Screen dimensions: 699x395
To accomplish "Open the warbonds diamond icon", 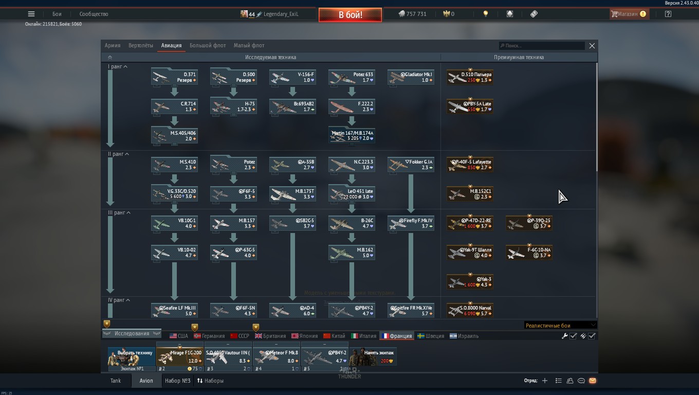I will pyautogui.click(x=510, y=14).
